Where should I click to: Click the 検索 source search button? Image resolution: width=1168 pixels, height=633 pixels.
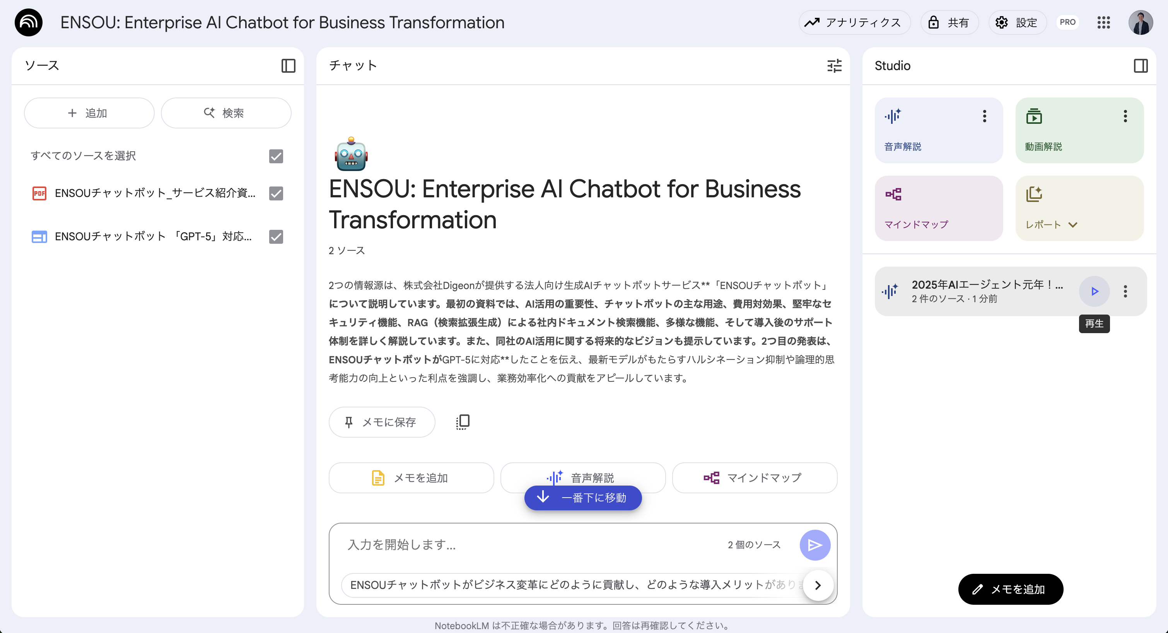click(226, 113)
